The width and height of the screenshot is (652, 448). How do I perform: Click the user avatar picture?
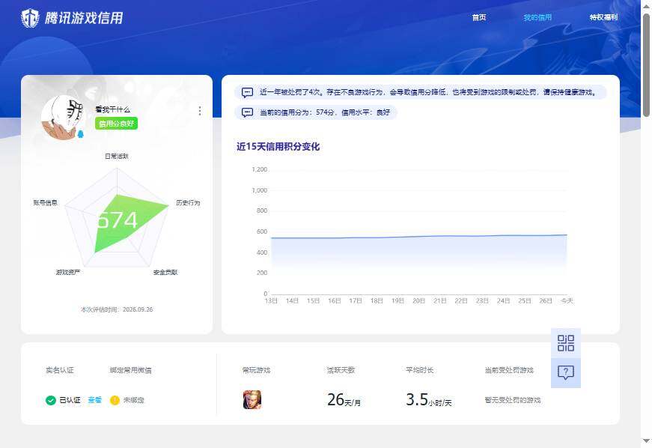[x=63, y=118]
